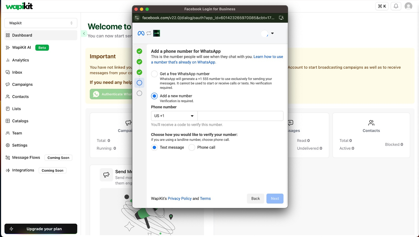Click the Beta badge

pos(42,48)
